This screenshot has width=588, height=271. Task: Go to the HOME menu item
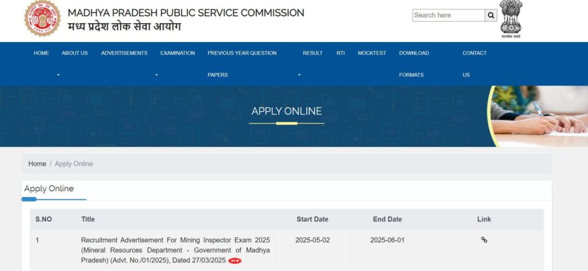click(x=41, y=53)
